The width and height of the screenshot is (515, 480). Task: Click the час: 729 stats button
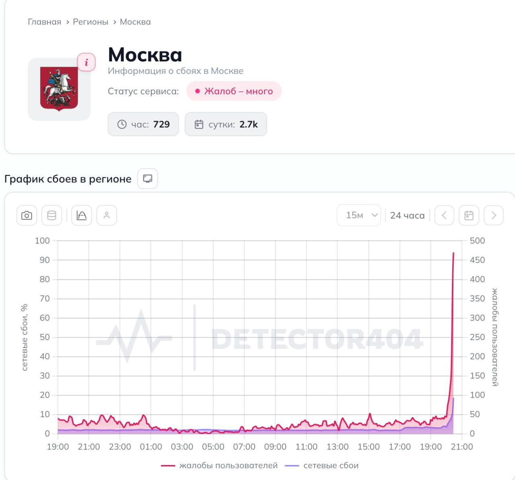143,124
